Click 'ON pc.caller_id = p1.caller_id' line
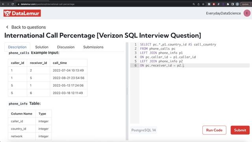This screenshot has width=252, height=142. [x=168, y=57]
